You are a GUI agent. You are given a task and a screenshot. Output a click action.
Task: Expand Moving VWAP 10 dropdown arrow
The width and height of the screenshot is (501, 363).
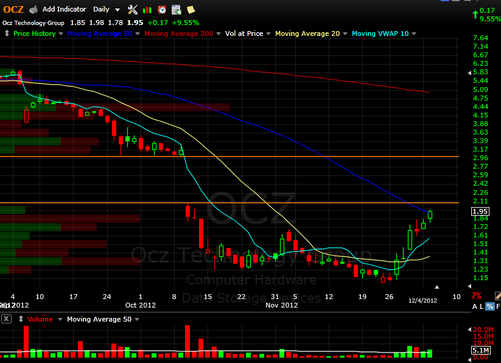tap(414, 33)
